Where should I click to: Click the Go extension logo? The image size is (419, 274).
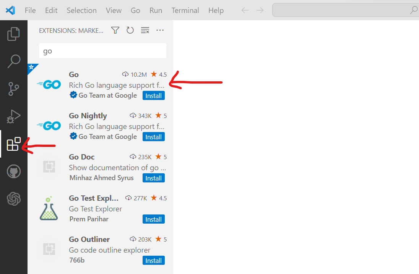click(x=49, y=85)
